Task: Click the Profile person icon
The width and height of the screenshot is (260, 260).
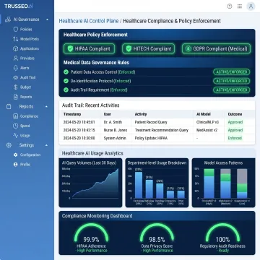Action: [16, 165]
